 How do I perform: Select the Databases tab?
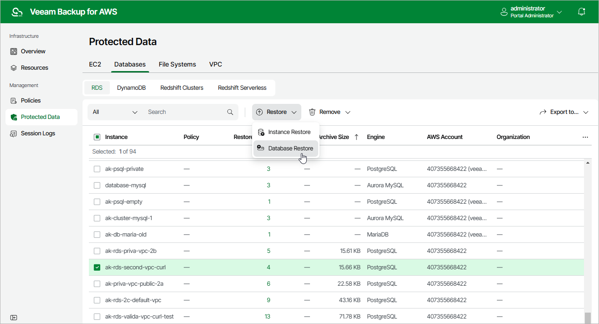pyautogui.click(x=130, y=64)
